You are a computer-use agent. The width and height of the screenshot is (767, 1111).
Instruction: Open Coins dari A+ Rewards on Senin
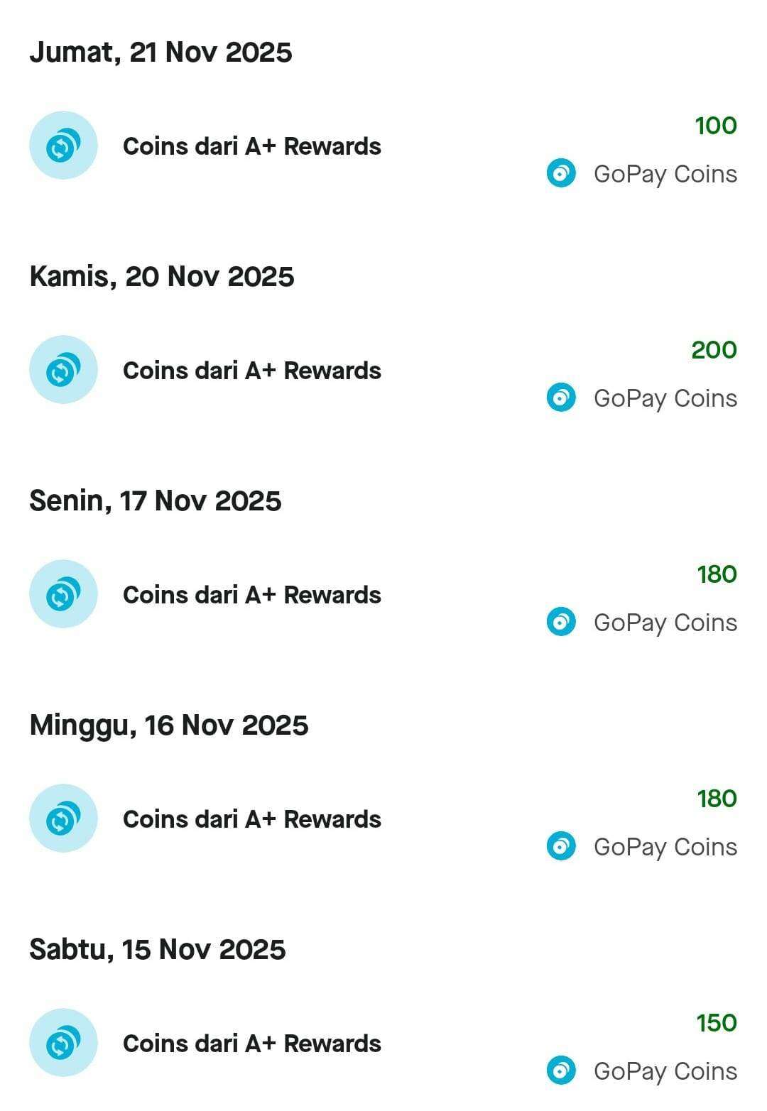pyautogui.click(x=252, y=595)
